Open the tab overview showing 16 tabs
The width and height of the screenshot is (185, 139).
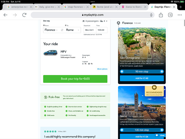click(170, 15)
